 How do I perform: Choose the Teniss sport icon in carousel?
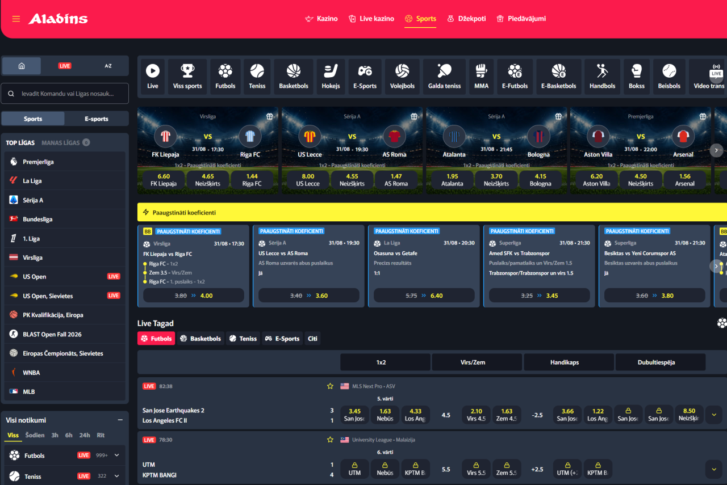tap(257, 77)
